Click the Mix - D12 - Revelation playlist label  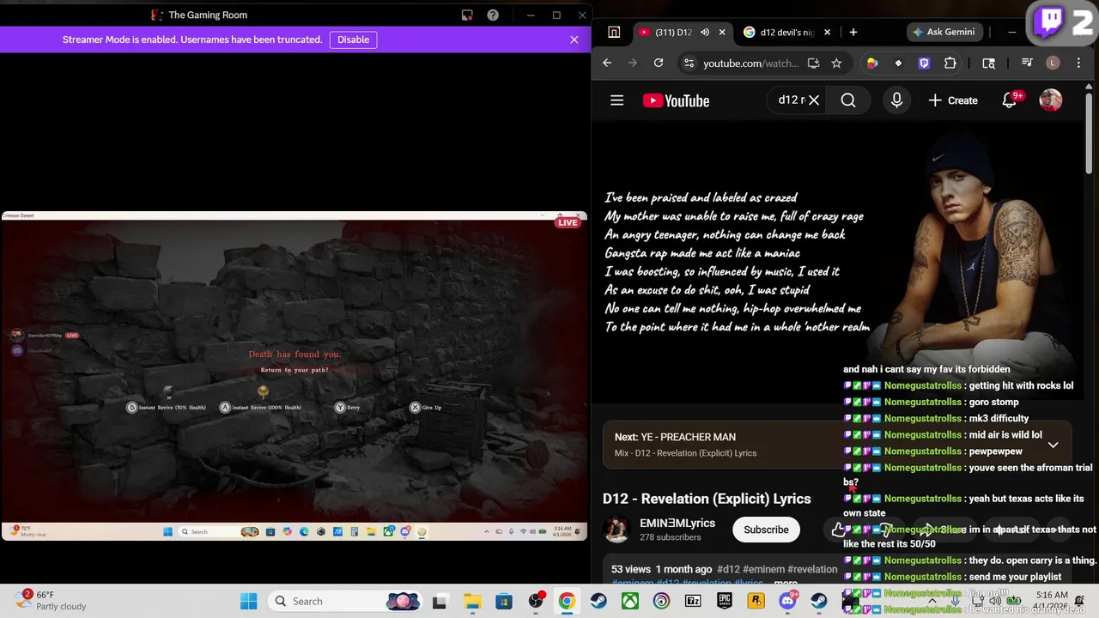click(685, 453)
